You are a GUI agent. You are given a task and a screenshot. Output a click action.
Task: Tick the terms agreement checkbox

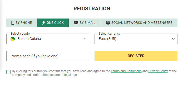8,72
